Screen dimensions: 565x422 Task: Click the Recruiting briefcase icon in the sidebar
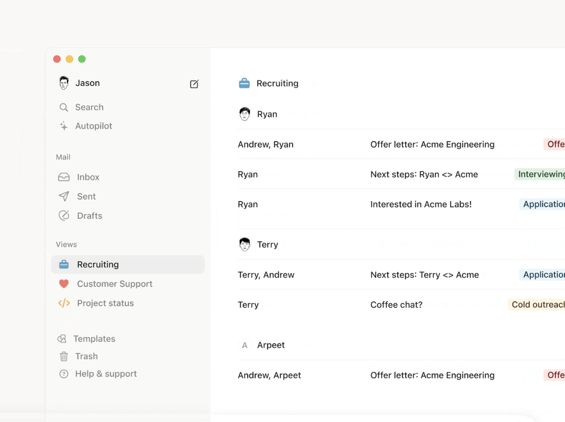tap(64, 264)
